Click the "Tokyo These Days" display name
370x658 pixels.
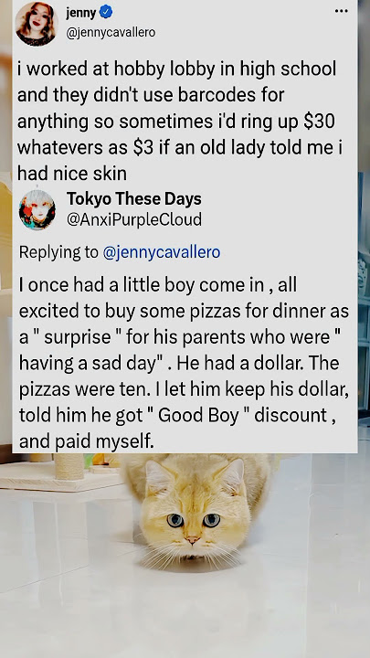134,199
